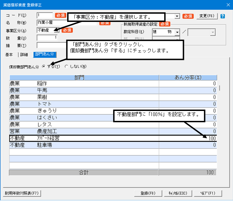Screen dimensions: 233x201
Task: Click the コード input field
Action: pyautogui.click(x=45, y=15)
